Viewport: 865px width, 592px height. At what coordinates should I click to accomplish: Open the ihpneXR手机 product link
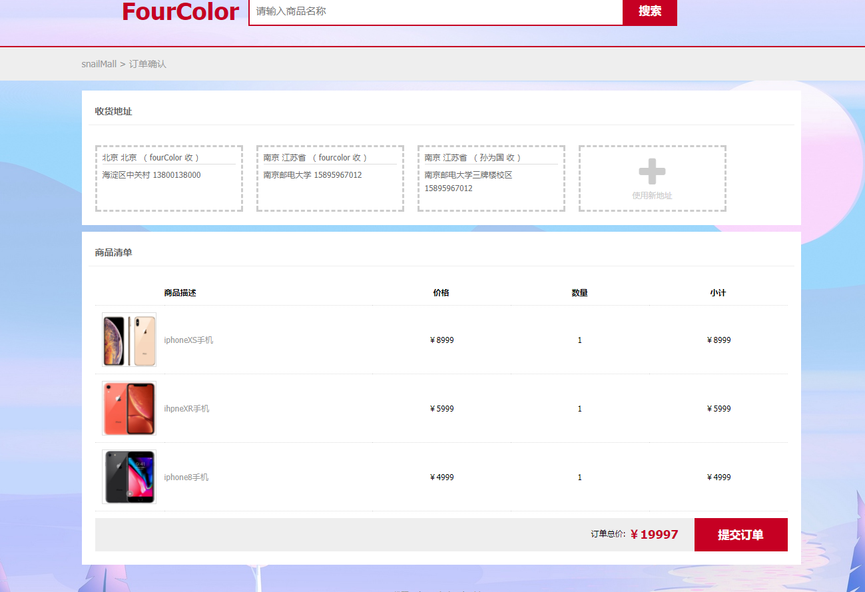[x=186, y=409]
